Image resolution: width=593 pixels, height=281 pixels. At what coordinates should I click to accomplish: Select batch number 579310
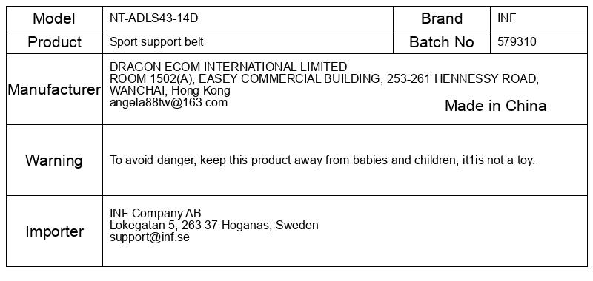tap(517, 42)
